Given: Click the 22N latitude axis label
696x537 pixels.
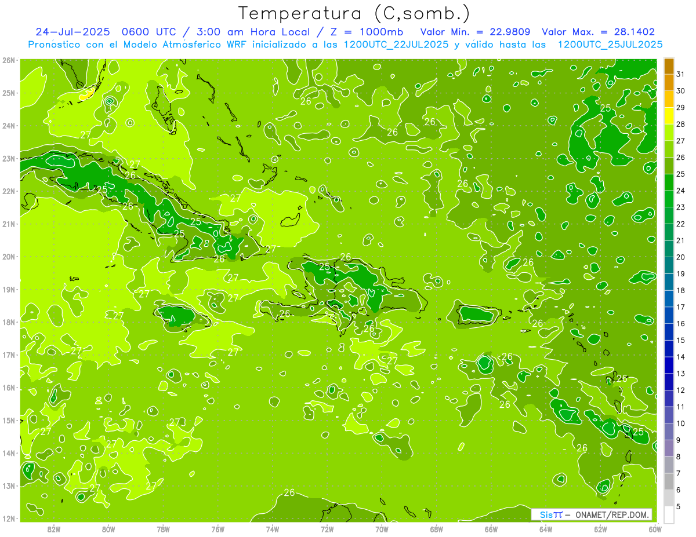Looking at the screenshot, I should pos(9,191).
